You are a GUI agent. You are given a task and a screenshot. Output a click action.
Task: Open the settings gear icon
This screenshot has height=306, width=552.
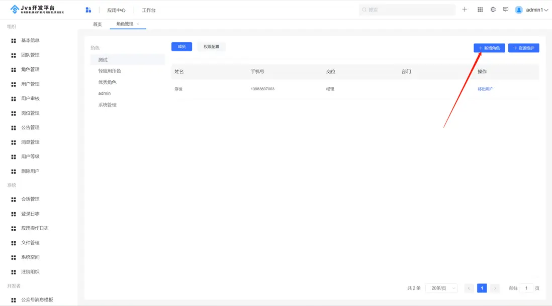coord(493,10)
